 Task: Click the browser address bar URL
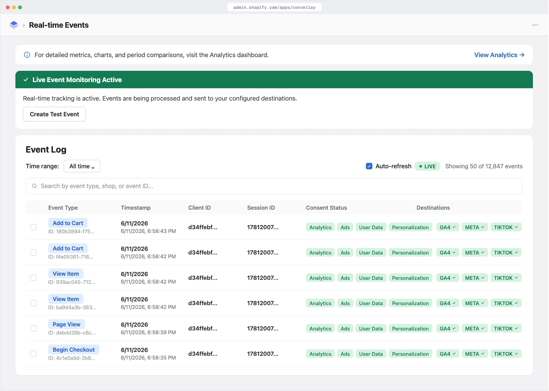pyautogui.click(x=274, y=7)
